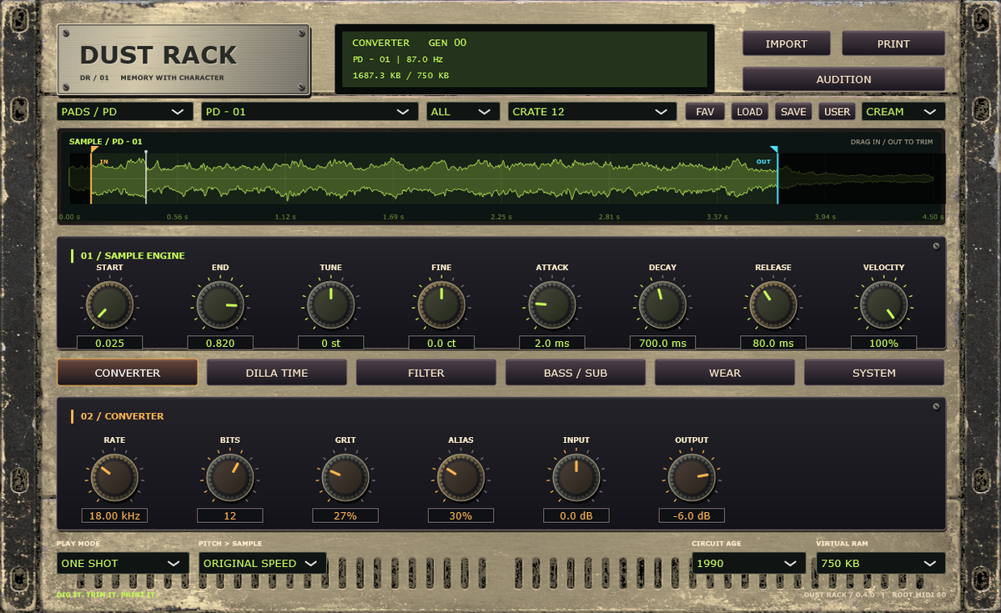The image size is (1001, 613).
Task: Click the BITS knob
Action: pos(229,477)
